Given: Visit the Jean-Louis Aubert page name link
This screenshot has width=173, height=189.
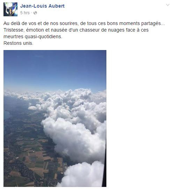Looking at the screenshot, I should (x=42, y=6).
